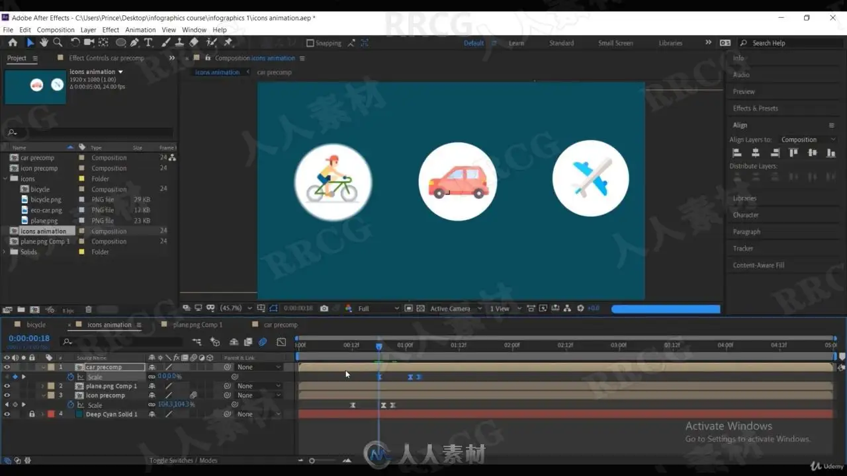Open the Composition Mini-Flowchart icon
The image size is (847, 476).
point(197,342)
